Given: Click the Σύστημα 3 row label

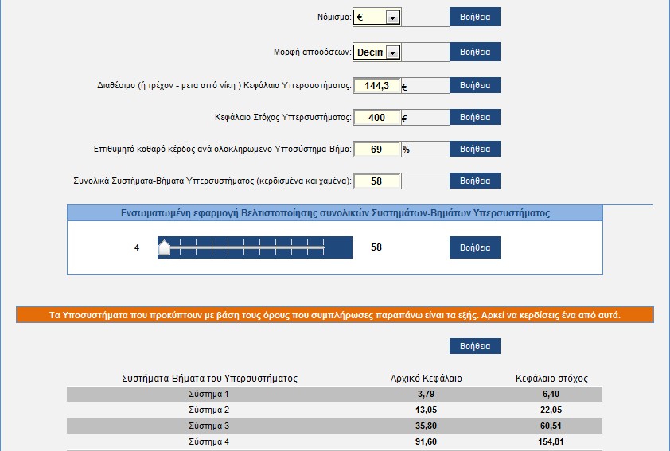Looking at the screenshot, I should point(209,426).
